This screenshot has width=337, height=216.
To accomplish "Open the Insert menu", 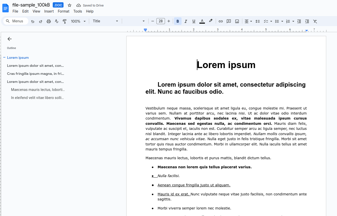I will pos(49,11).
